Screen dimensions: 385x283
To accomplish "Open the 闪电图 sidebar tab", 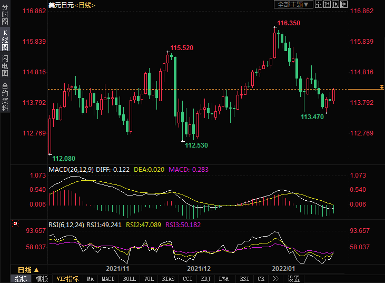I will (5, 65).
